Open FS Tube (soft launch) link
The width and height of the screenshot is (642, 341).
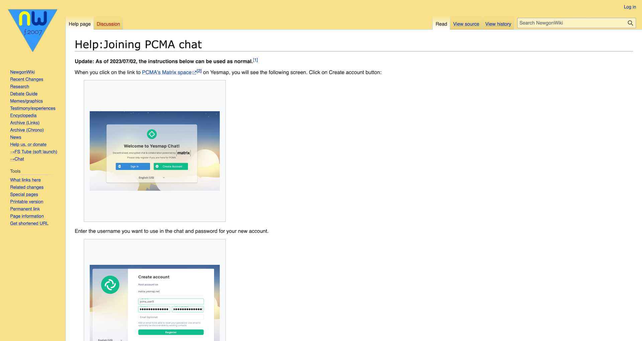[x=33, y=152]
